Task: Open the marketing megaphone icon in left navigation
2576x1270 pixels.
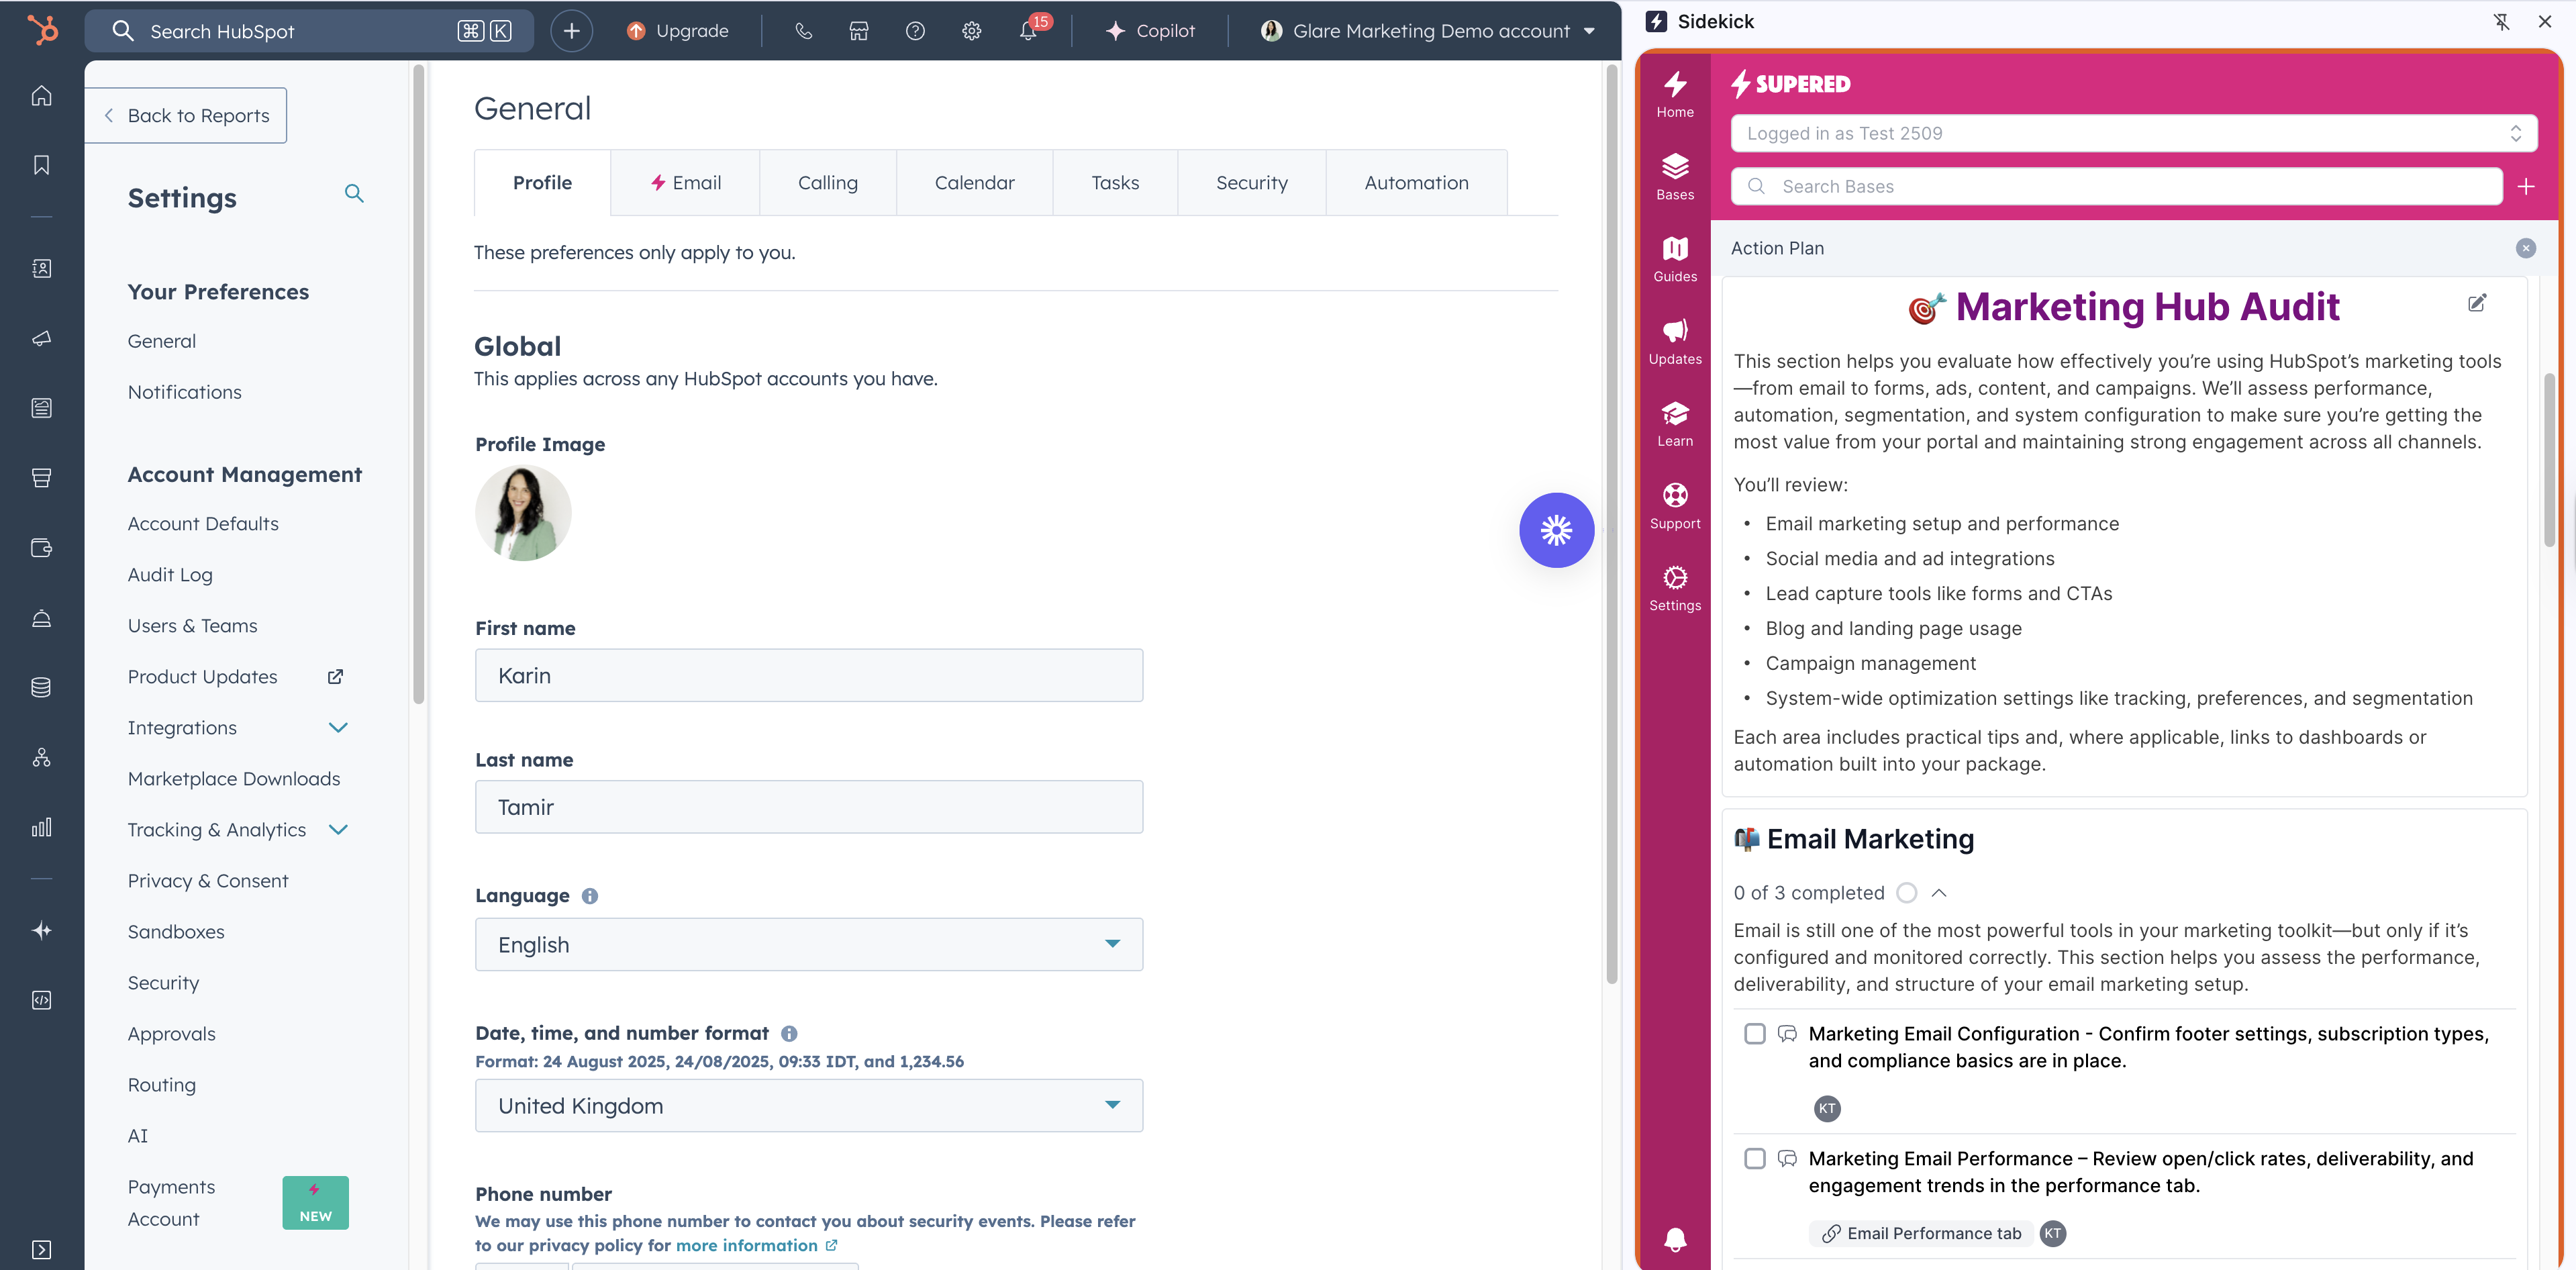Action: point(41,338)
